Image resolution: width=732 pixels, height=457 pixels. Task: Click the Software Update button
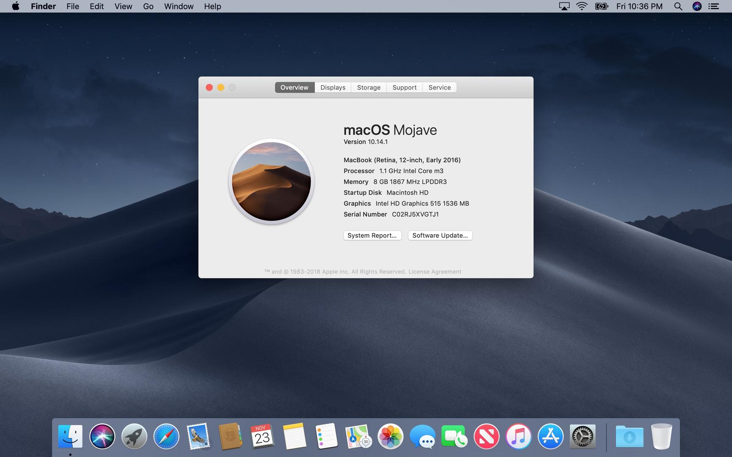[x=440, y=235]
